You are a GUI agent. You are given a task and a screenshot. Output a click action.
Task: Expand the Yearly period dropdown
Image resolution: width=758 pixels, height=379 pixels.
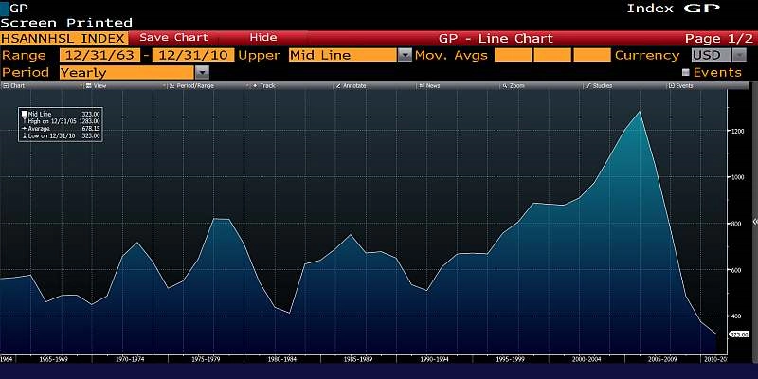pyautogui.click(x=201, y=72)
